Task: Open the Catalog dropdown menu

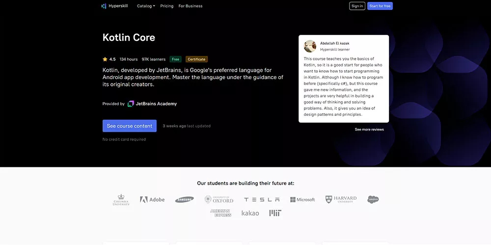Action: pos(146,6)
